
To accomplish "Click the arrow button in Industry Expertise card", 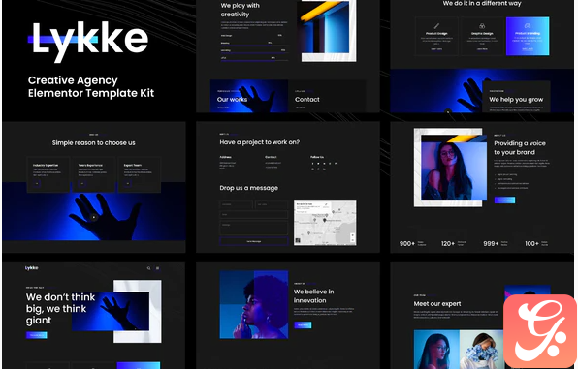I will pyautogui.click(x=37, y=183).
